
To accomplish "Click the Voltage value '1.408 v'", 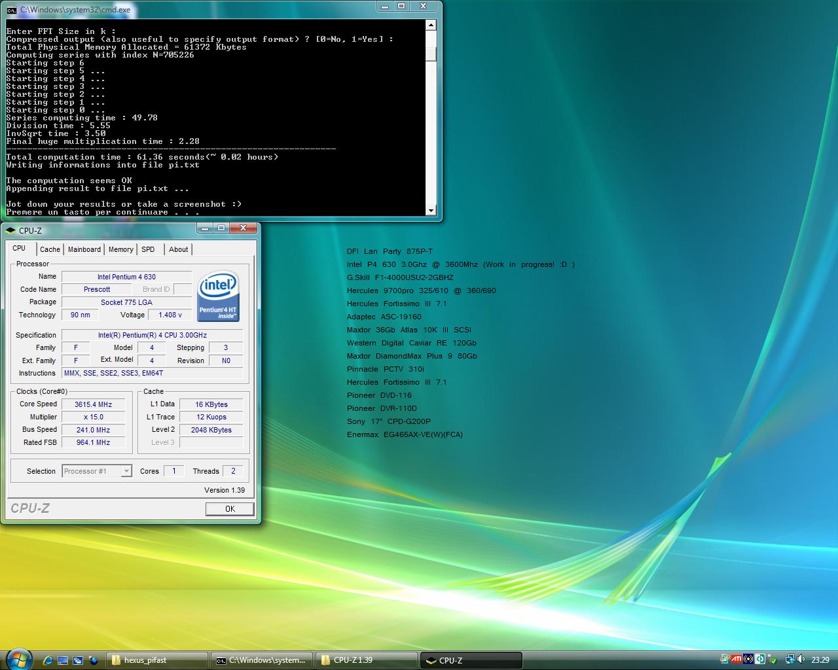I will (170, 315).
